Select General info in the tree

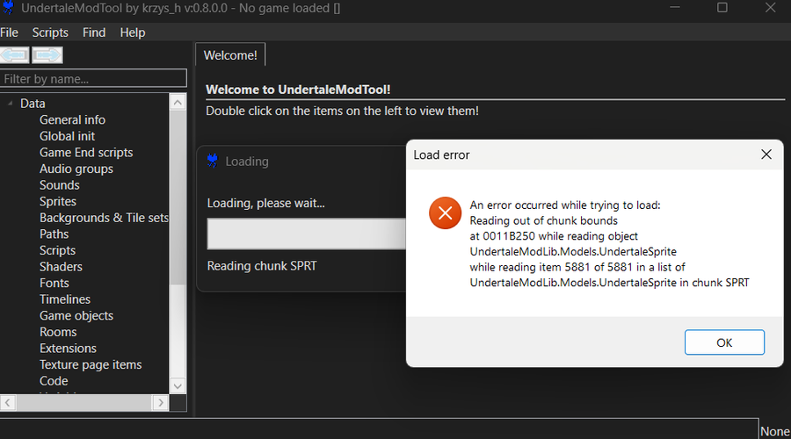[72, 119]
